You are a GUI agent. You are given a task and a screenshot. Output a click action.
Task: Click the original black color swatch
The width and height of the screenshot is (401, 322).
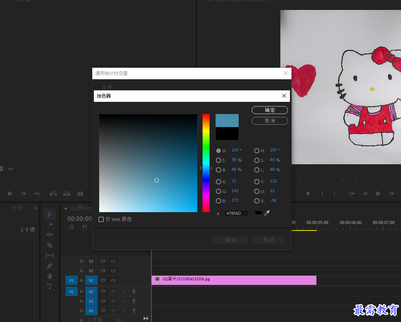point(227,134)
